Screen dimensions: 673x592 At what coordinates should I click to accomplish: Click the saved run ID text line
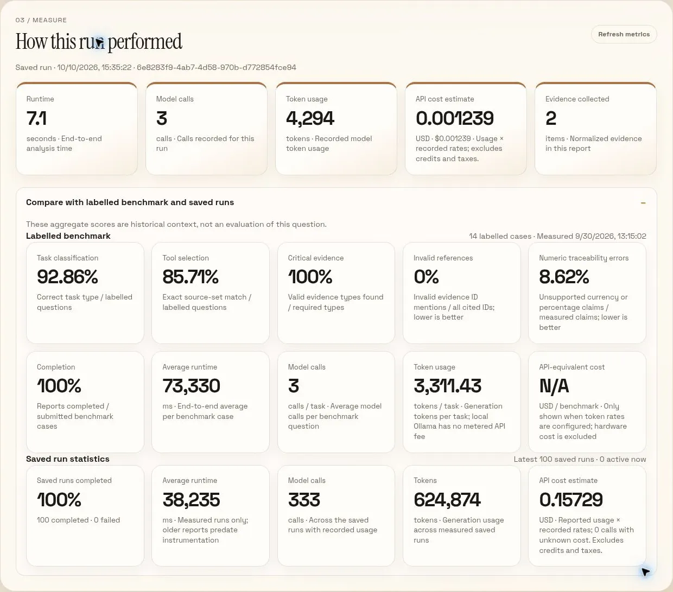156,67
